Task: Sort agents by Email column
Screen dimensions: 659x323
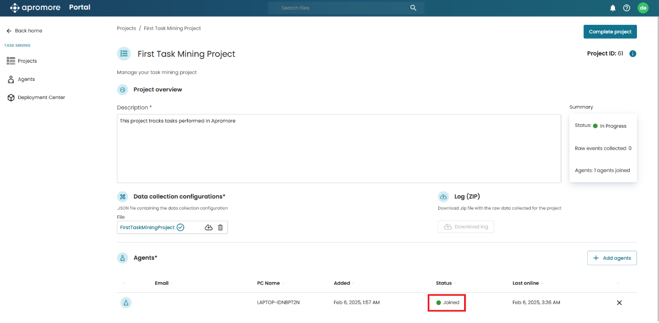Action: (x=162, y=283)
